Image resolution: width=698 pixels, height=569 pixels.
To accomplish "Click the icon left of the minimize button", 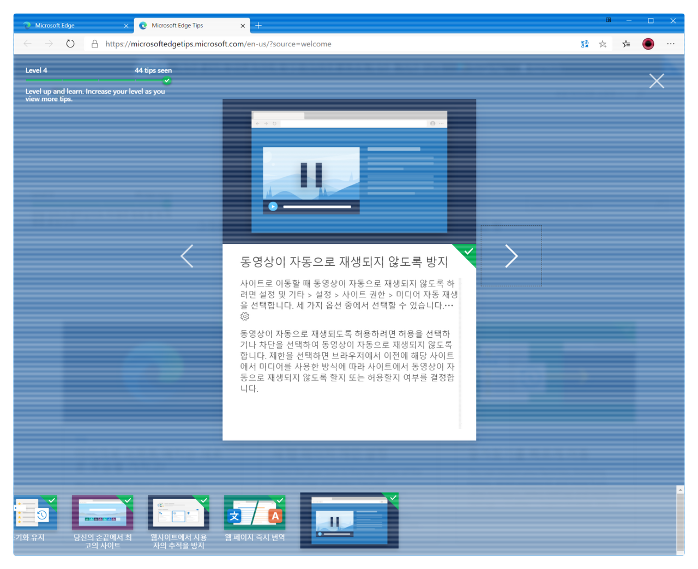I will pos(609,20).
